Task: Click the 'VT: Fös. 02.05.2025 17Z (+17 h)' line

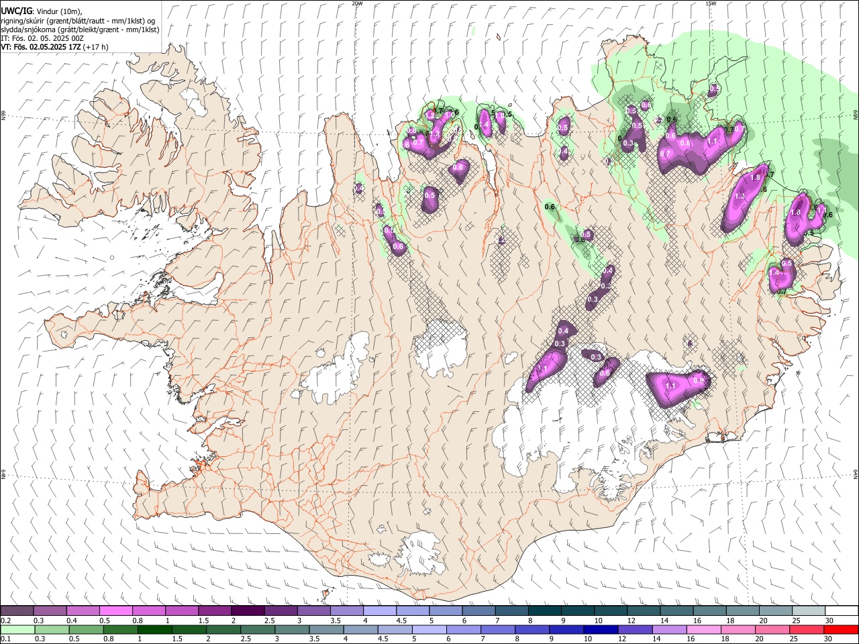Action: click(x=54, y=47)
